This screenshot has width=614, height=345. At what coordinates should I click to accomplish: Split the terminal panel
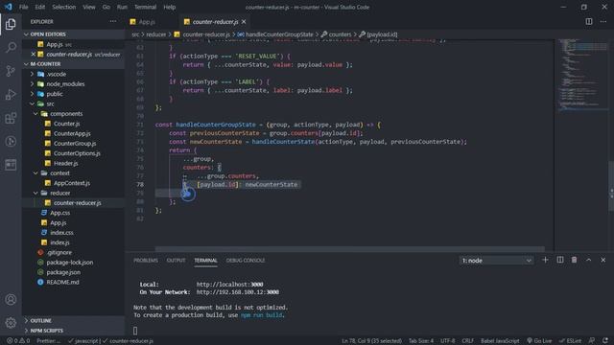click(560, 260)
